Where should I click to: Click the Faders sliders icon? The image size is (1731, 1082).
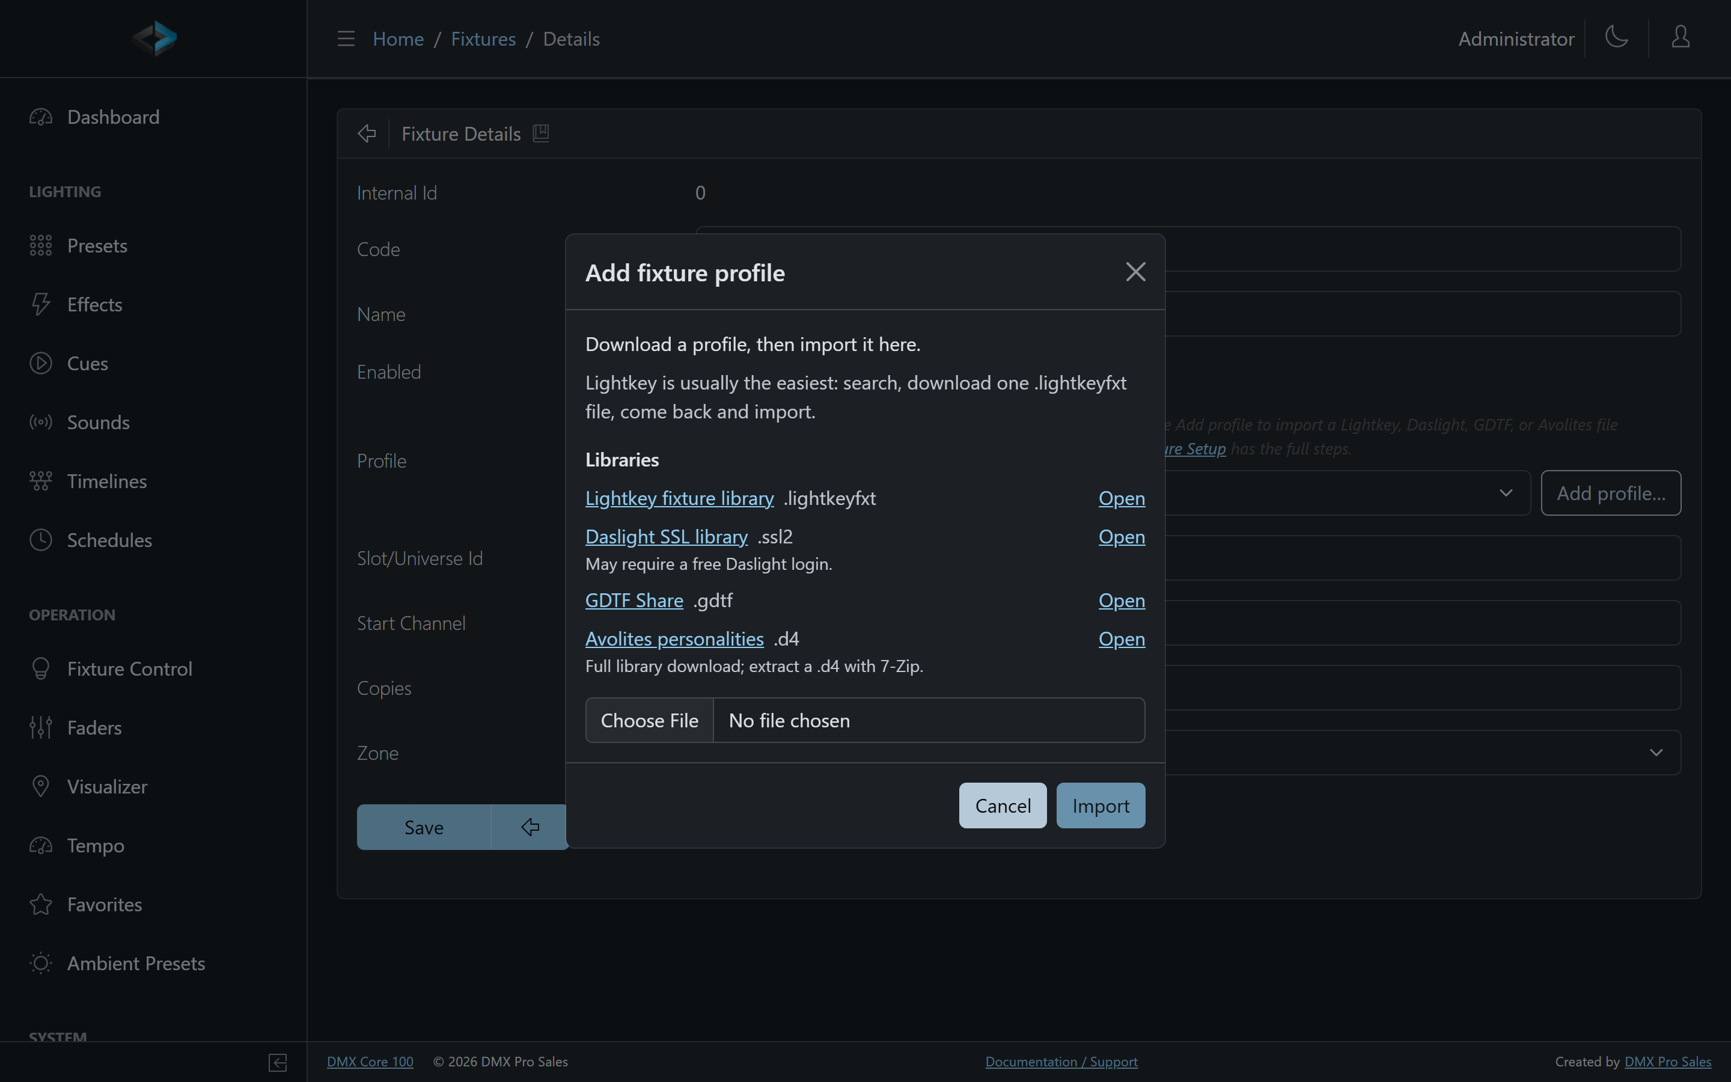(41, 728)
